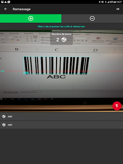
Task: Open the Bluetooth status bar icon
Action: [x=100, y=2]
